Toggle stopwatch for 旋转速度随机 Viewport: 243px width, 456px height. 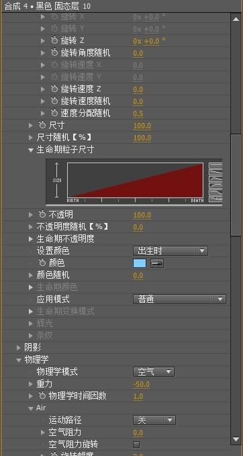click(x=54, y=101)
